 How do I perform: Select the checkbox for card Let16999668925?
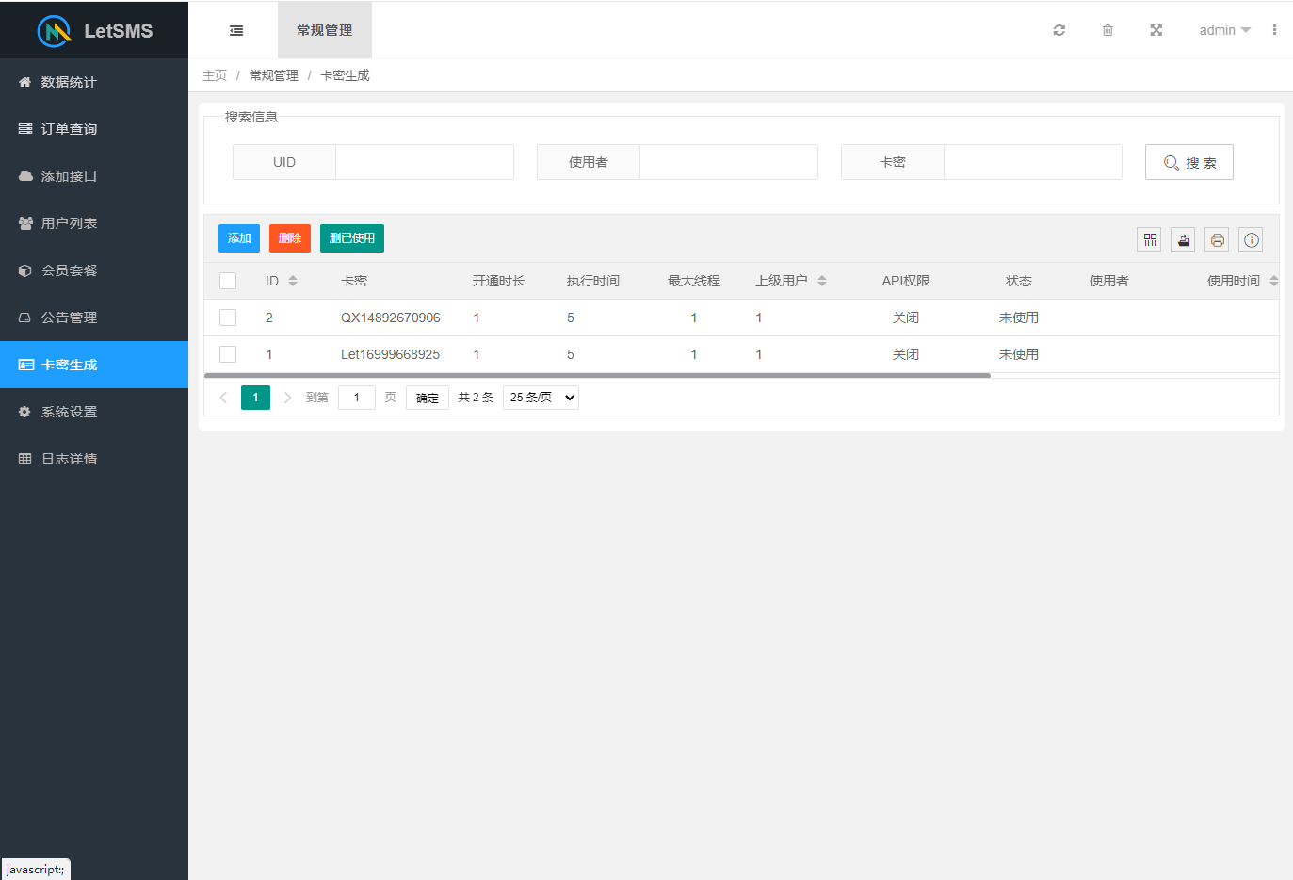[227, 354]
